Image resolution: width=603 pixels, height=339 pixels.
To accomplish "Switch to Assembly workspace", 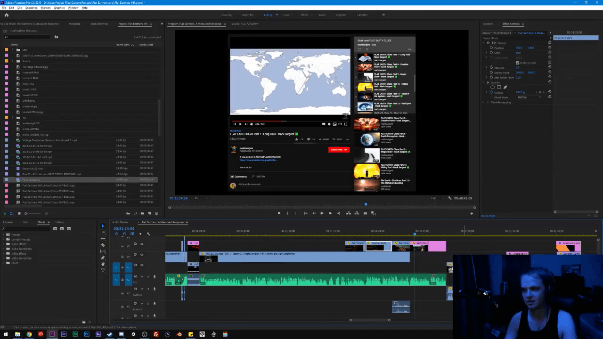I will coord(248,15).
